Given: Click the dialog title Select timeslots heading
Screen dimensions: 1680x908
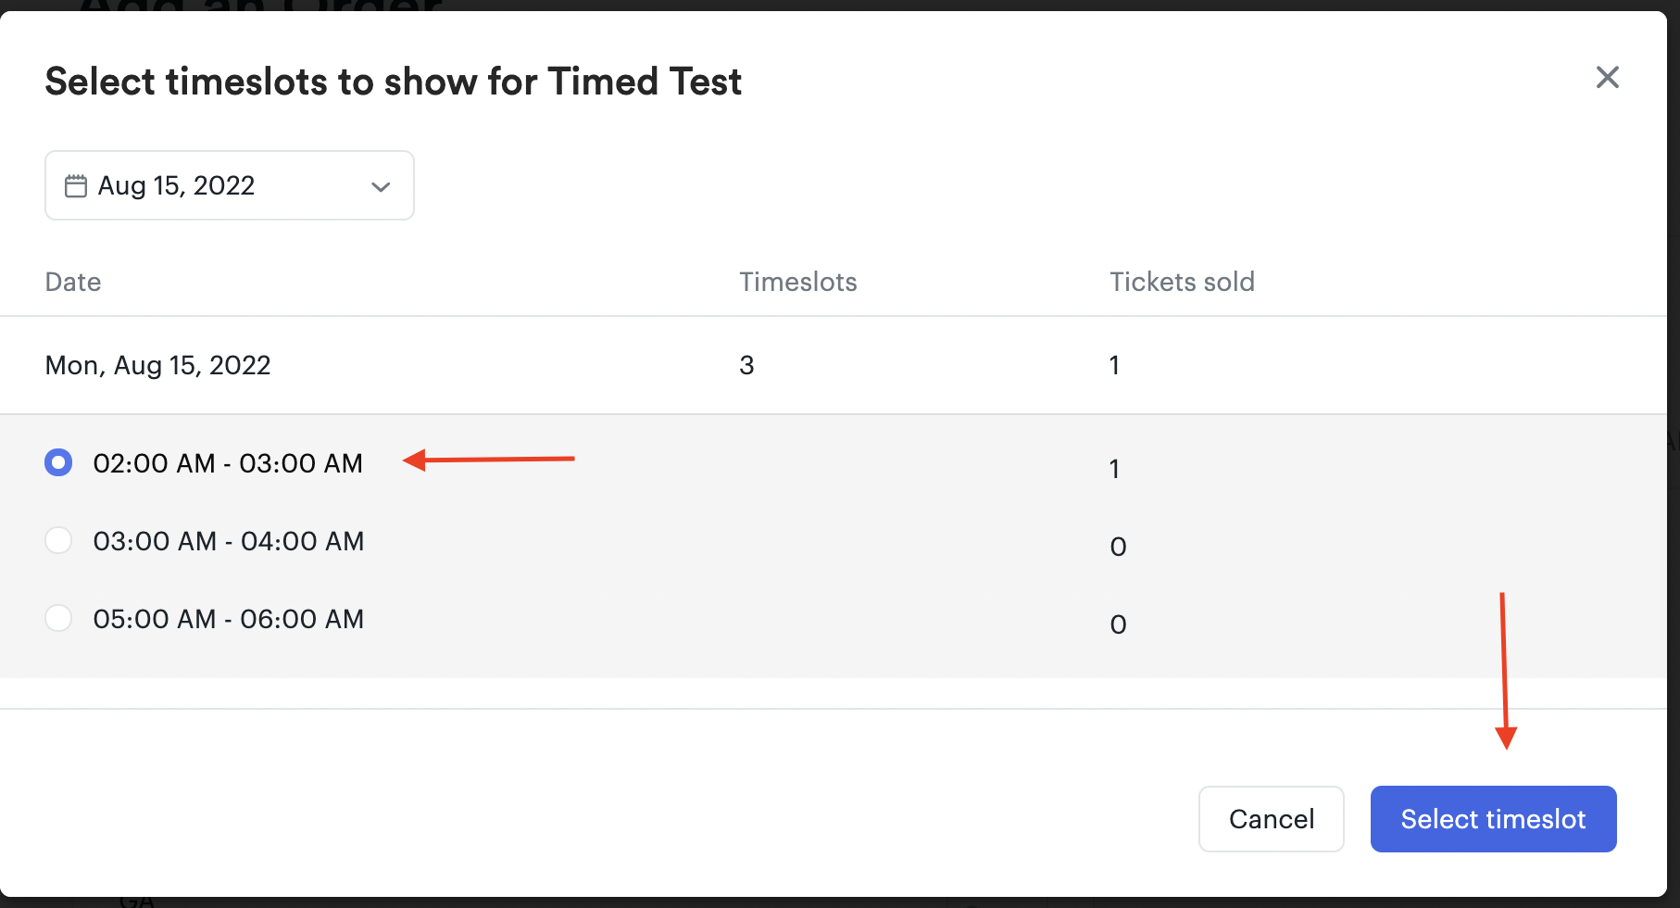Looking at the screenshot, I should 394,82.
